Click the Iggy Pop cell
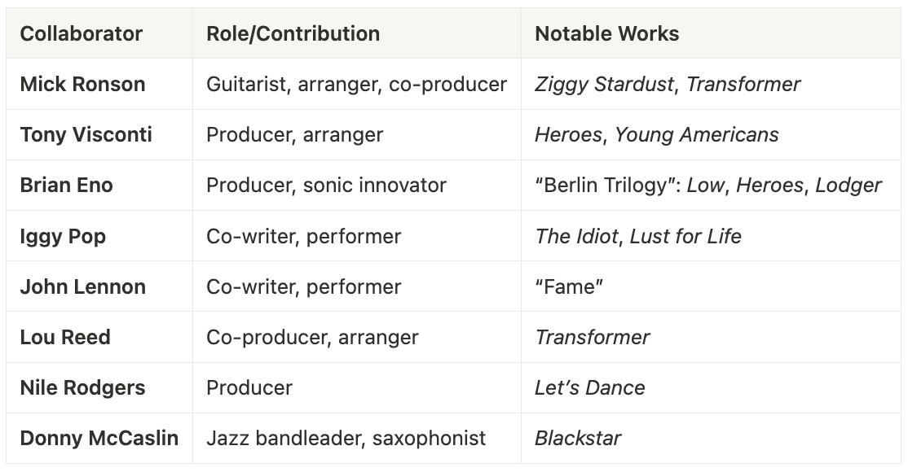 click(99, 236)
